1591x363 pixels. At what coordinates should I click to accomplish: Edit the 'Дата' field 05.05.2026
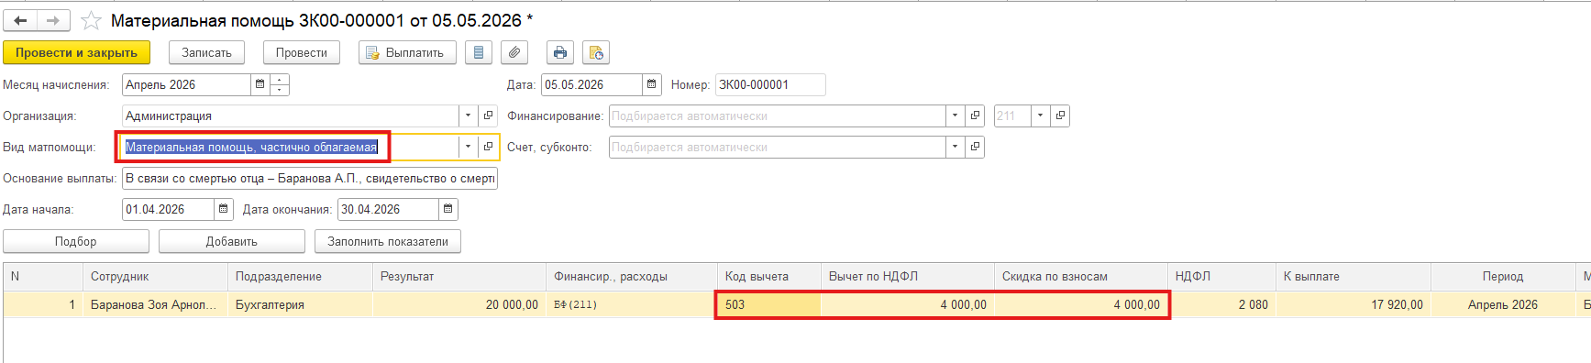point(591,84)
